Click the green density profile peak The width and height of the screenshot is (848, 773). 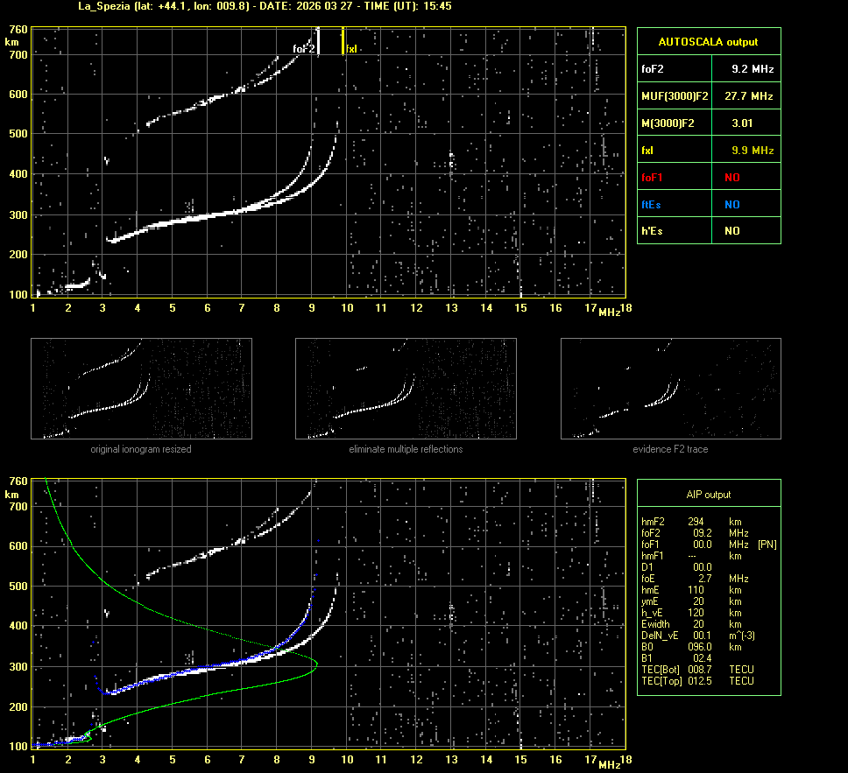tap(315, 666)
